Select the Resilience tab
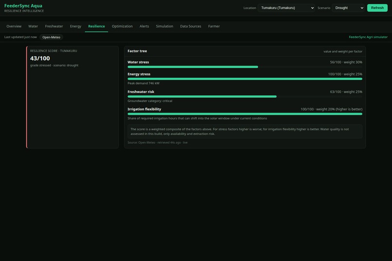The height and width of the screenshot is (261, 392). click(96, 26)
